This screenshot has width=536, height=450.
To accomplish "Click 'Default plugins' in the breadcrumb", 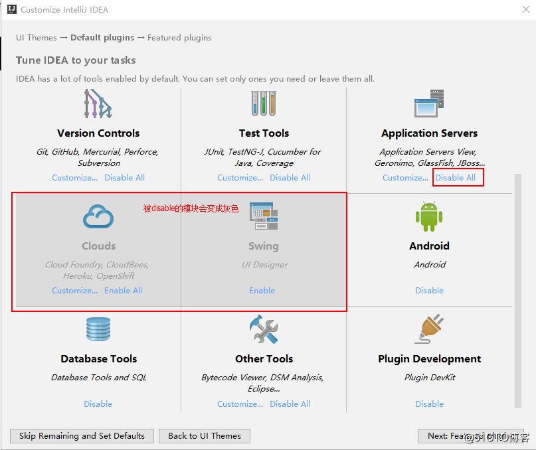I will [102, 38].
